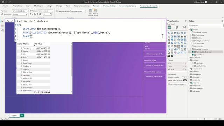The width and height of the screenshot is (224, 126).
Task: Collapse the Visualizações pane with chevrons
Action: pos(186,21)
